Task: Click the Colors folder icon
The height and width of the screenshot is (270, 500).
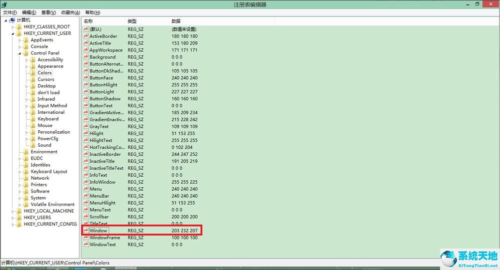Action: pyautogui.click(x=33, y=73)
